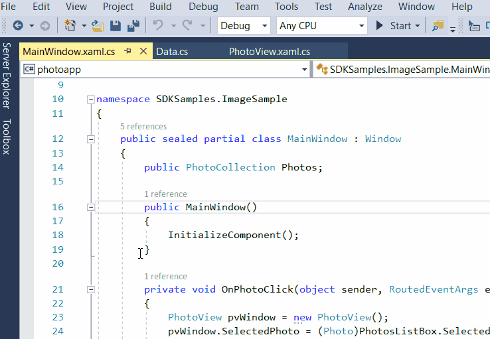The width and height of the screenshot is (490, 339).
Task: Open the Window menu
Action: 416,6
